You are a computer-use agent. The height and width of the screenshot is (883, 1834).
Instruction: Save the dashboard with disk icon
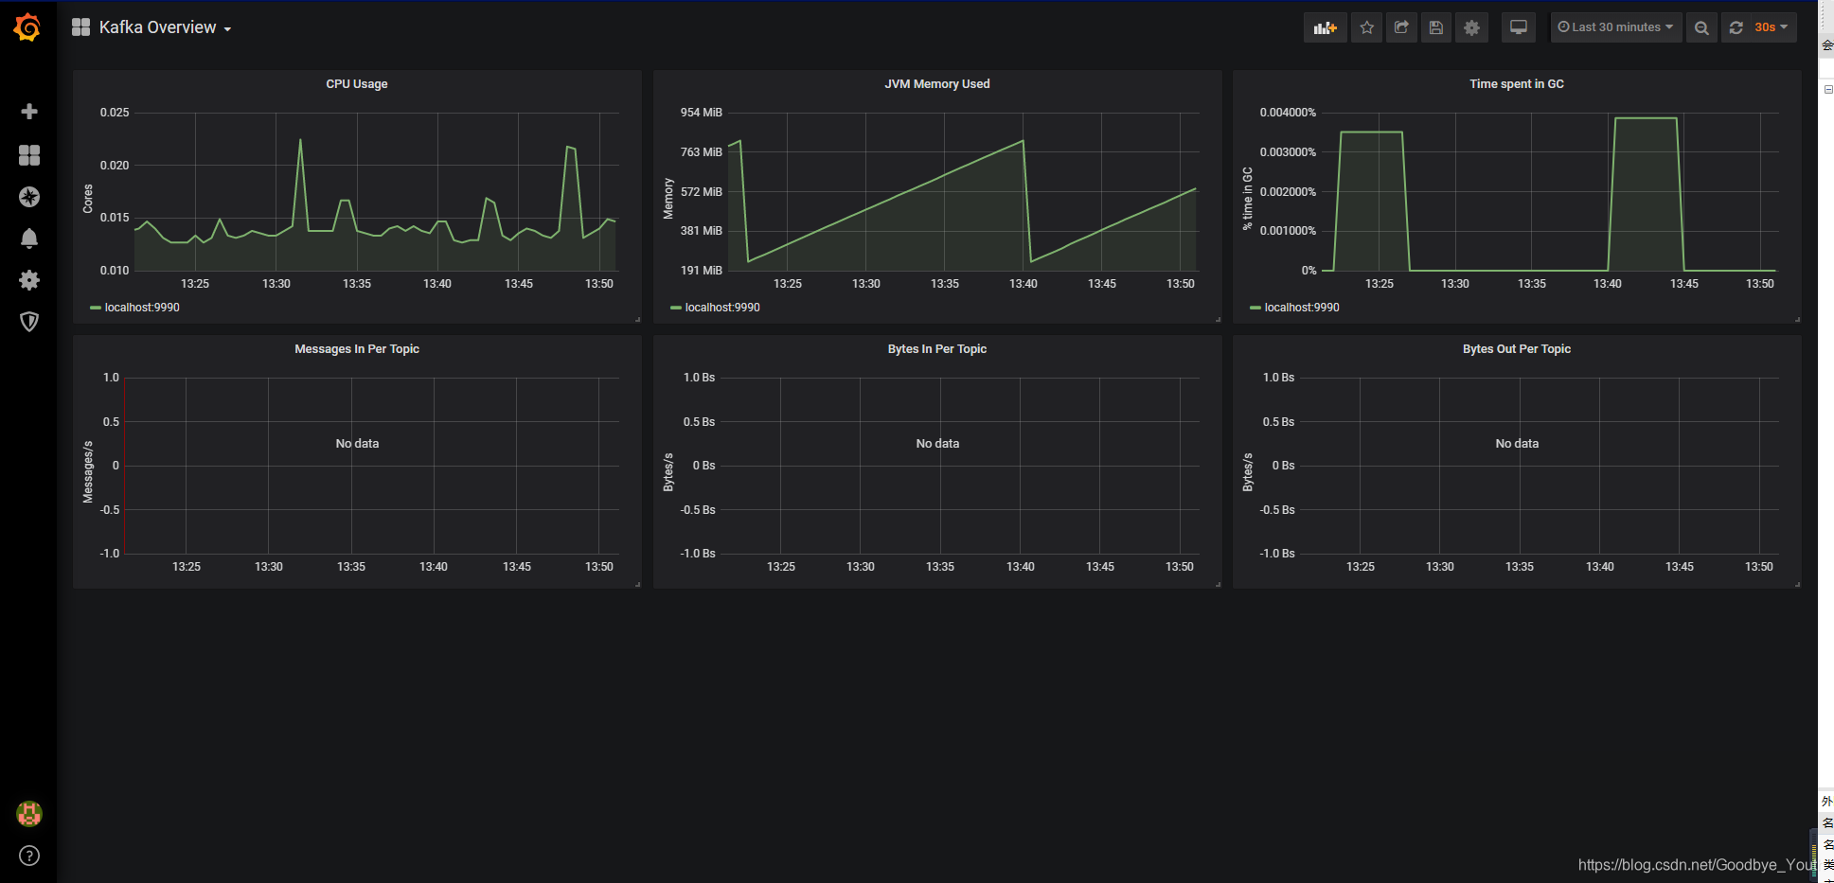click(x=1436, y=27)
